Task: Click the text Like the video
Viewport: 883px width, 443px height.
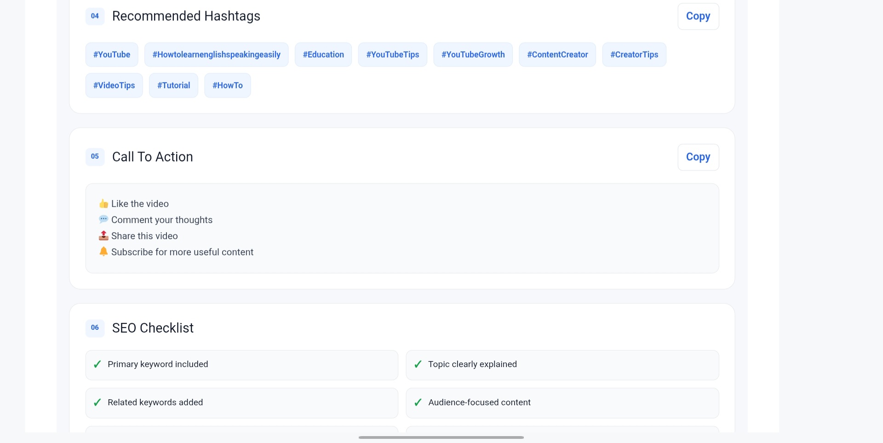Action: (140, 204)
